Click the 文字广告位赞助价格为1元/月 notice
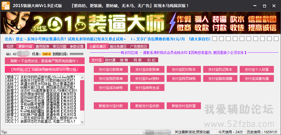 point(158,39)
